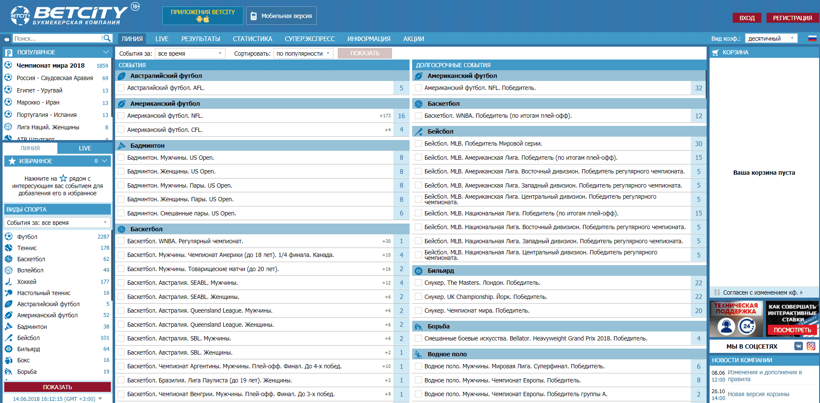Collapse the Избранное panel chevron

pos(105,161)
